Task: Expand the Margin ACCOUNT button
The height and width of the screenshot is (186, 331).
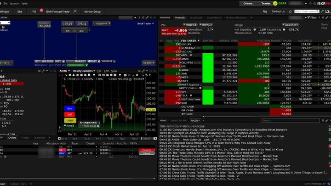Action: click(x=291, y=25)
